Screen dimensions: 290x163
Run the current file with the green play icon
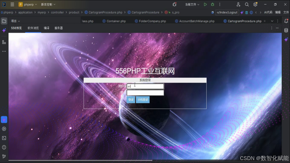click(205, 4)
